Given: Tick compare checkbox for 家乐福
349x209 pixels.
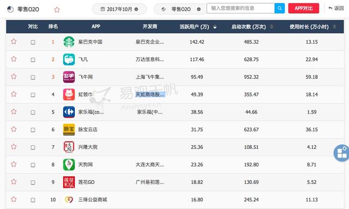Looking at the screenshot, I should [33, 112].
